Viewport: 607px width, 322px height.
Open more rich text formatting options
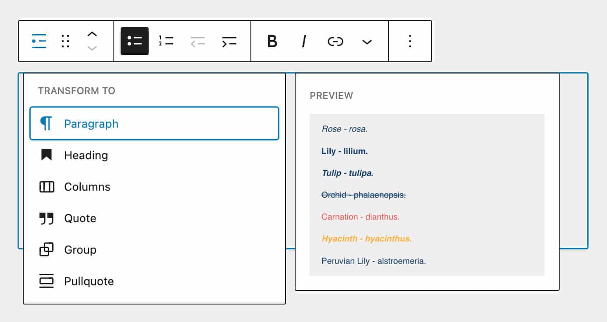367,41
